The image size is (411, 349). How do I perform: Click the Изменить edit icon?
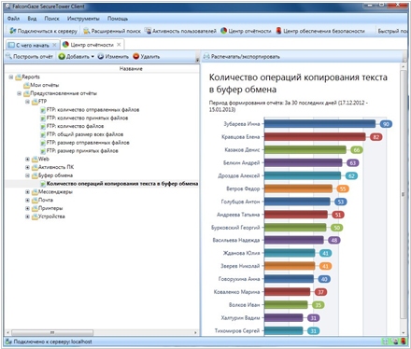101,57
